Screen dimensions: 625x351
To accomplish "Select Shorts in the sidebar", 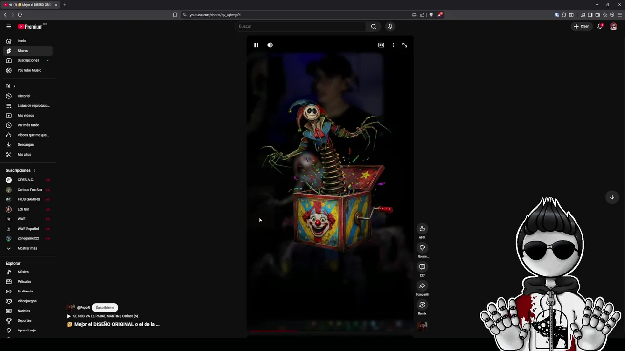I will coord(27,51).
